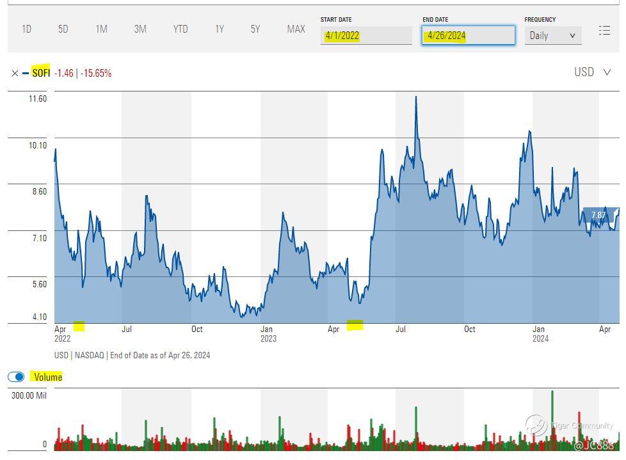Click the 5.60 y-axis label
Image resolution: width=626 pixels, height=460 pixels.
pos(40,285)
